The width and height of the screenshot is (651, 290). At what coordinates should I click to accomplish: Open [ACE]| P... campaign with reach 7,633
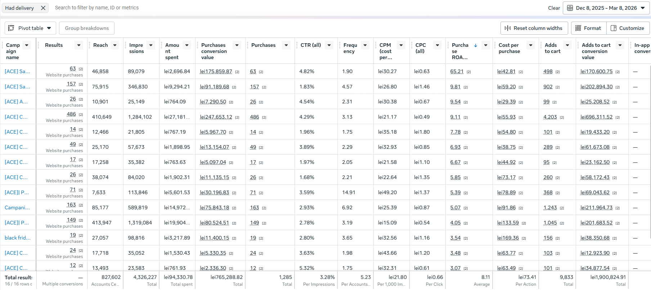tap(17, 192)
